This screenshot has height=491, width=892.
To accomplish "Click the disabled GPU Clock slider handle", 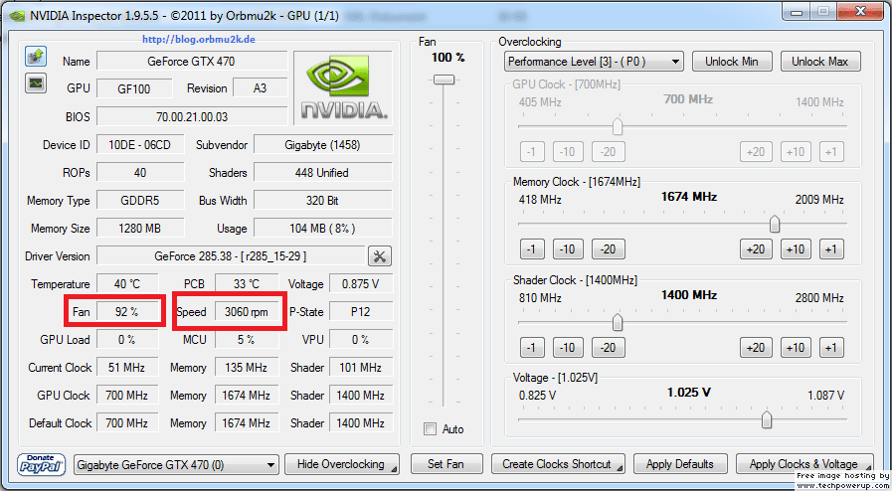I will coord(618,127).
